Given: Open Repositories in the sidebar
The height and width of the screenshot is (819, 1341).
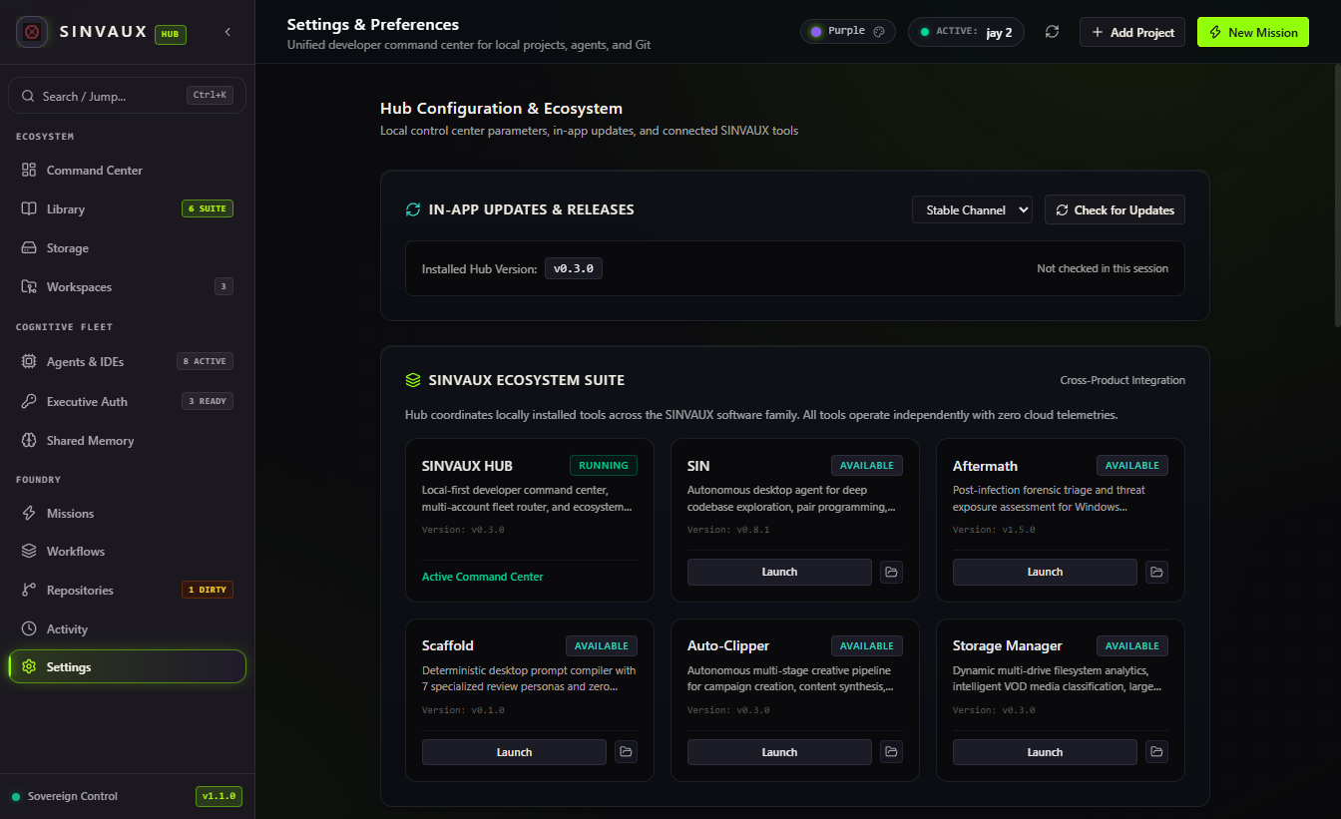Looking at the screenshot, I should point(127,591).
